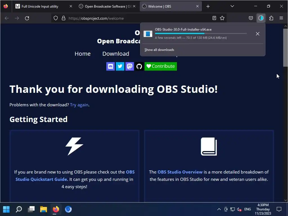Open Task View on the taskbar
Screen dimensions: 288x216
(x=31, y=209)
